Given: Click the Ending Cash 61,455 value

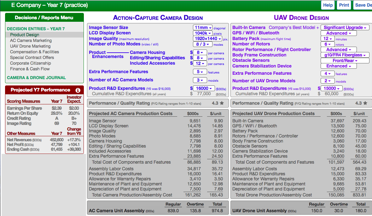Looking at the screenshot, I should [57, 149].
